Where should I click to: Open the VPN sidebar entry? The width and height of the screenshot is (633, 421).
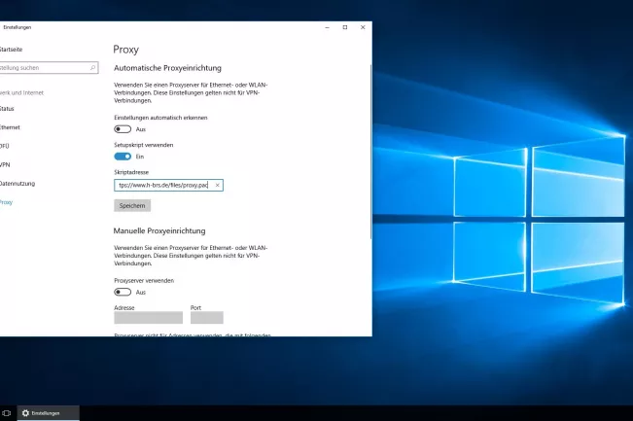tap(6, 164)
